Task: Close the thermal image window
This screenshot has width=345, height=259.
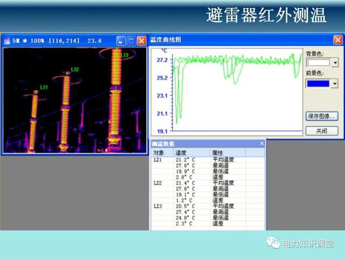Action: click(x=142, y=41)
